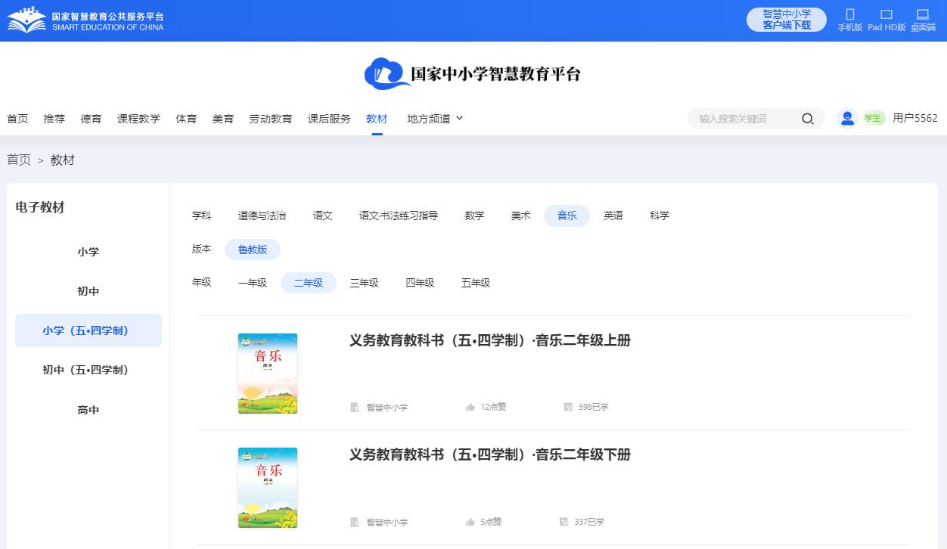This screenshot has width=947, height=549.
Task: Open the 劳动教育 nav tab
Action: (x=271, y=119)
